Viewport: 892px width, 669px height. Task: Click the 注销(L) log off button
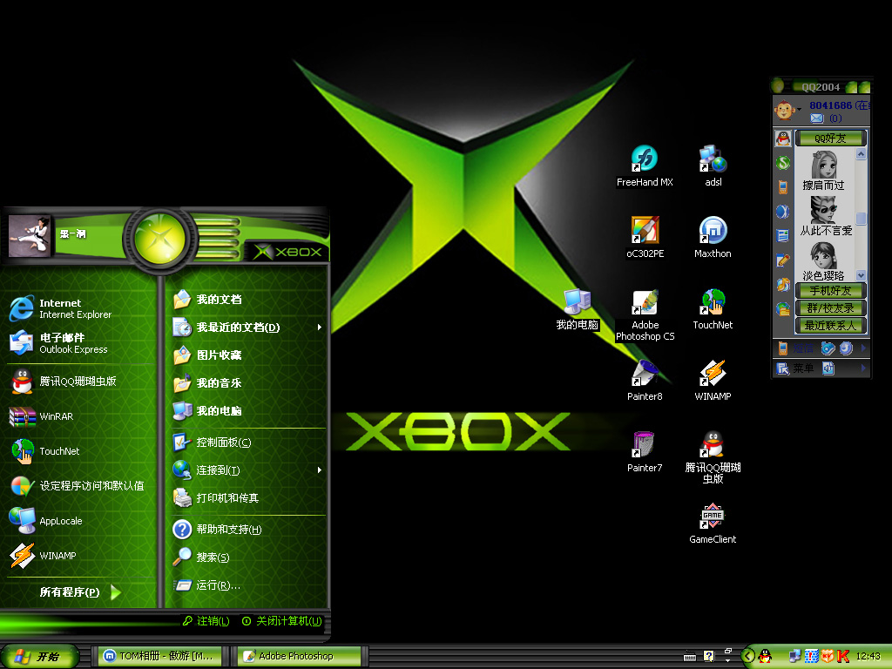[206, 621]
